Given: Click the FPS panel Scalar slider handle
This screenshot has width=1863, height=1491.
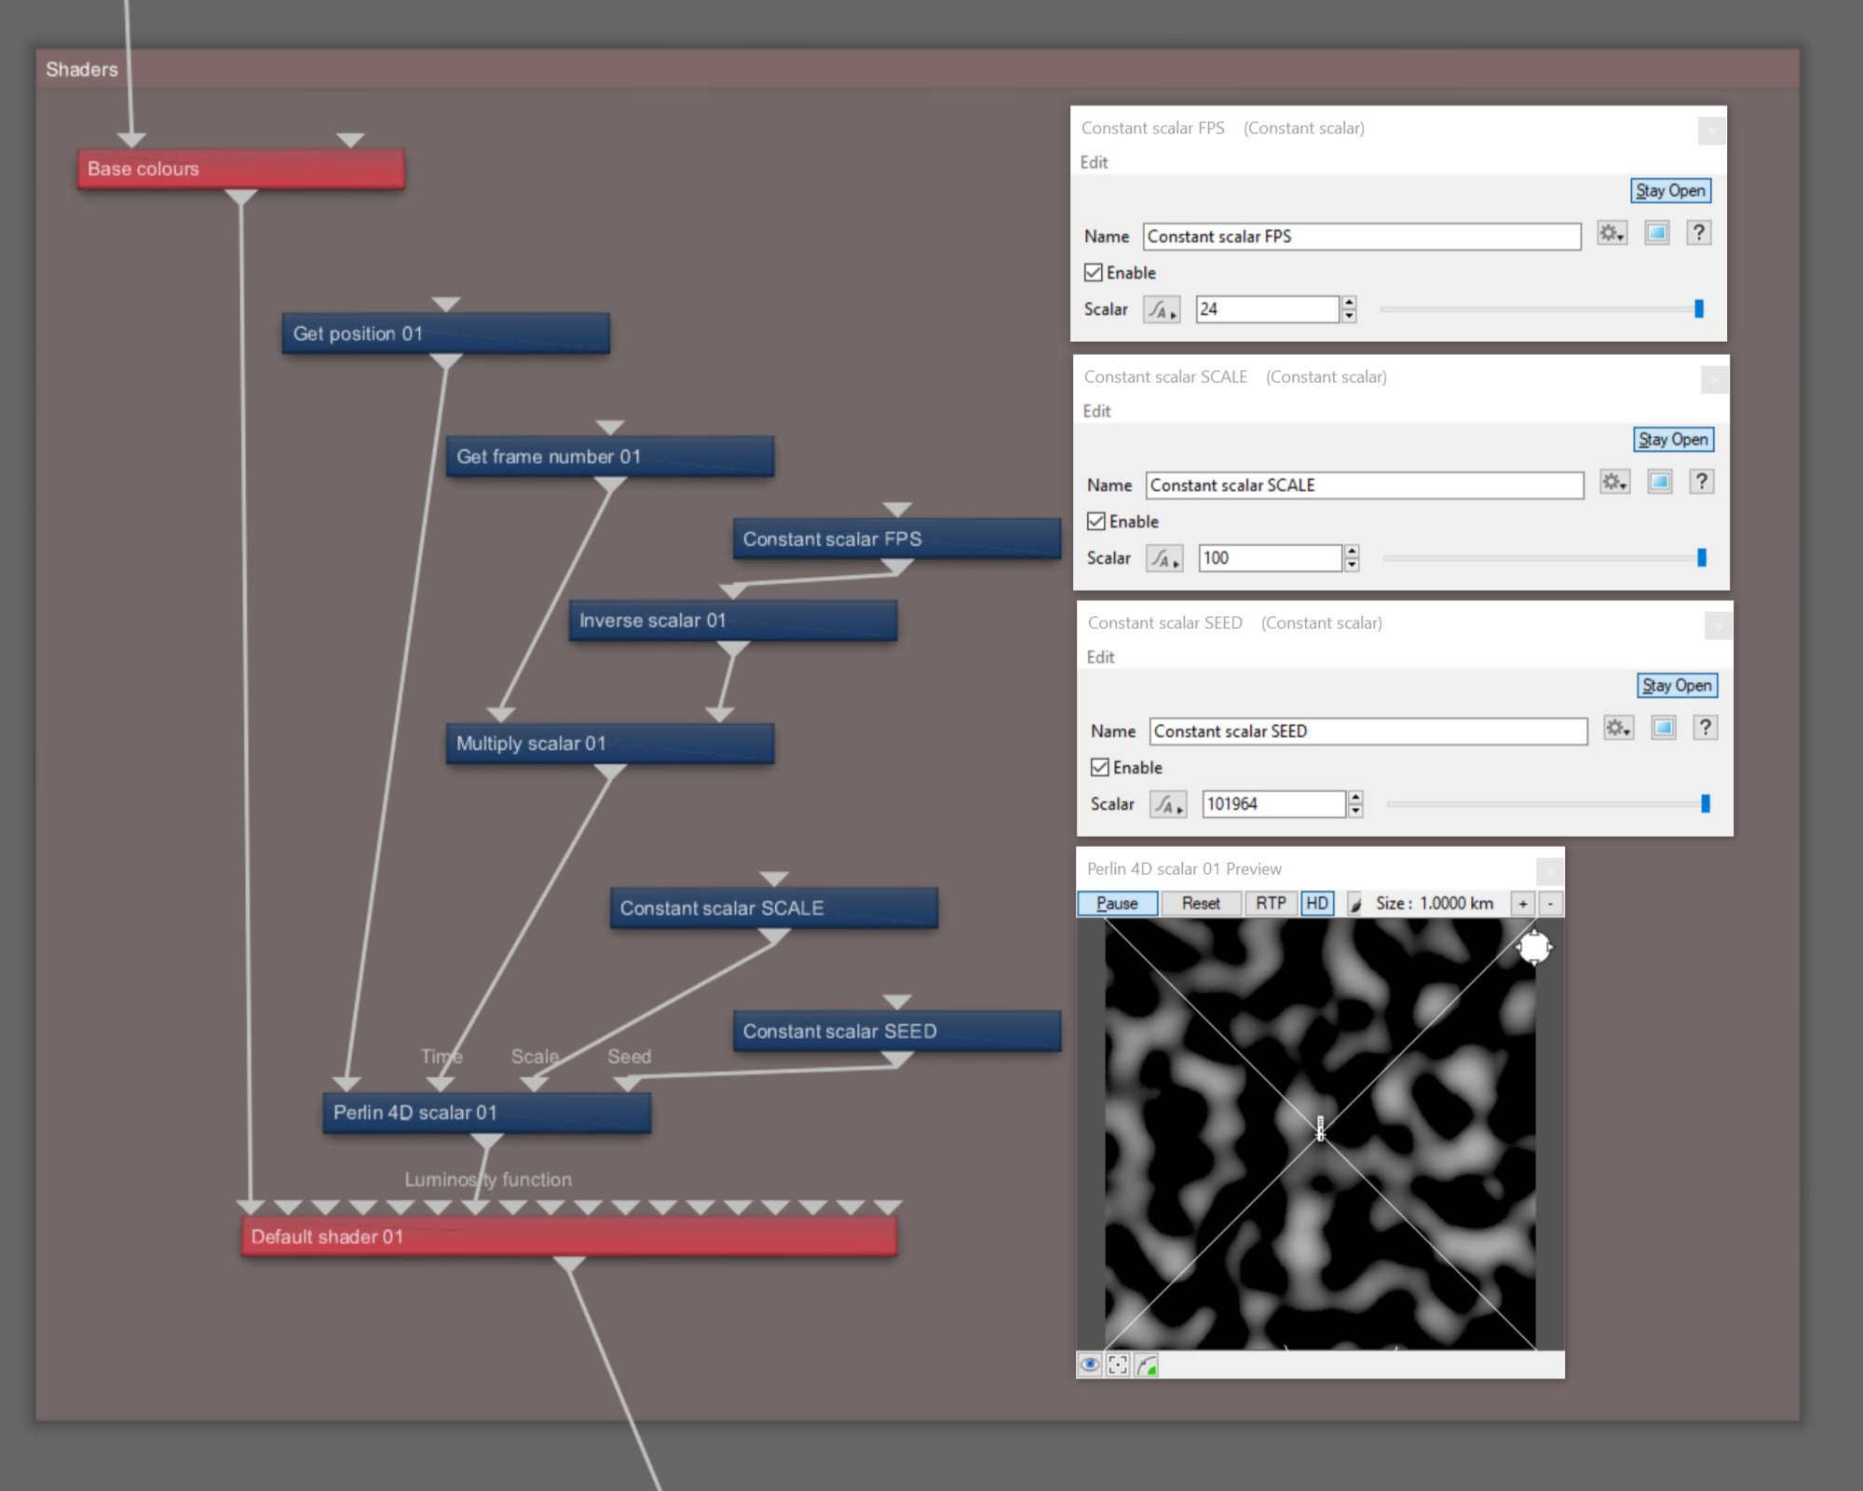Looking at the screenshot, I should pyautogui.click(x=1699, y=308).
